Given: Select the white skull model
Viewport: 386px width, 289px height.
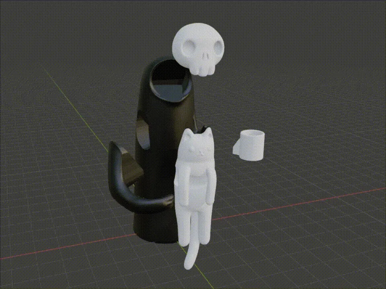Looking at the screenshot, I should pos(198,49).
